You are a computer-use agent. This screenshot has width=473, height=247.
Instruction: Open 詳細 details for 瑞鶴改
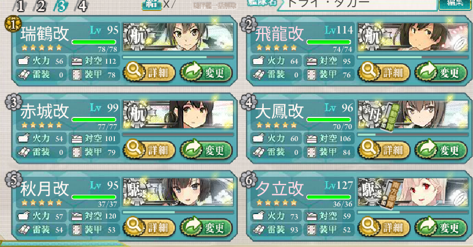click(x=149, y=72)
